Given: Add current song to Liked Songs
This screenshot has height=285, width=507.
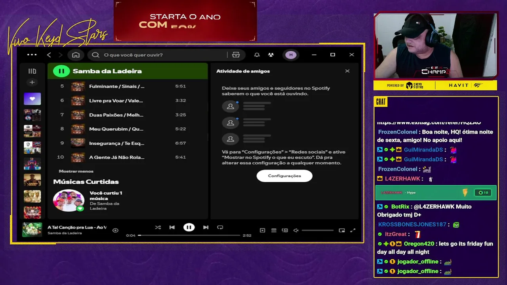Looking at the screenshot, I should 115,230.
